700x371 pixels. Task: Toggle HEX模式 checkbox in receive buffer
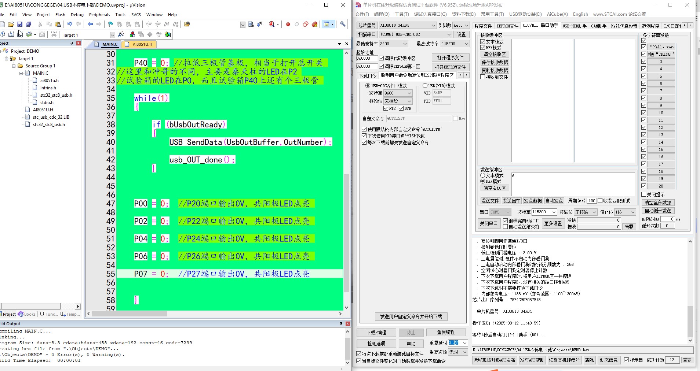click(483, 48)
